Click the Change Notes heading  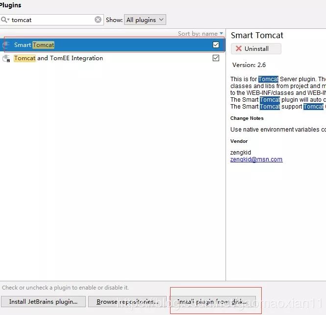(x=247, y=118)
